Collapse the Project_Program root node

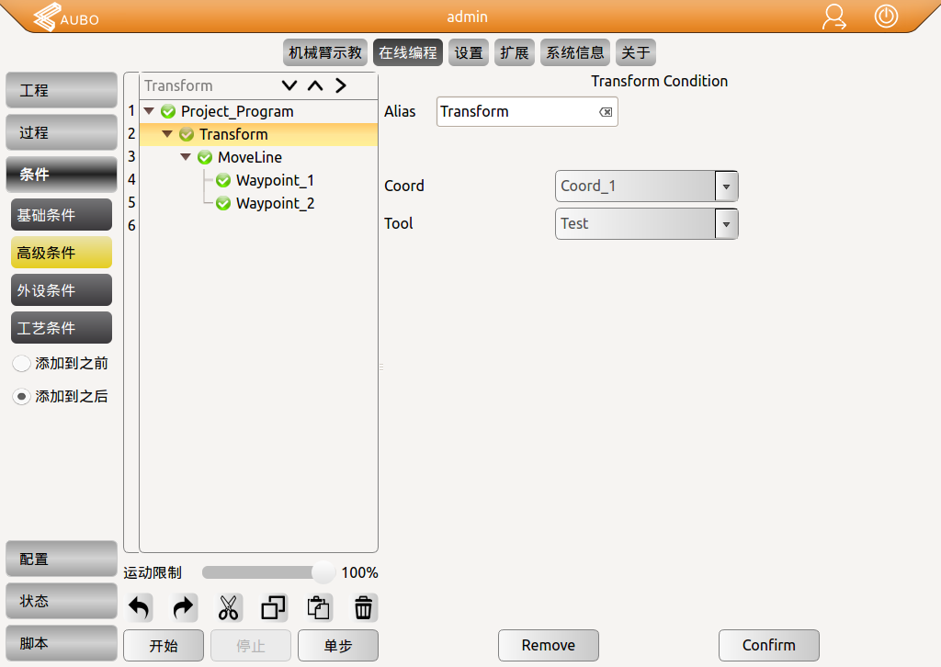(149, 111)
